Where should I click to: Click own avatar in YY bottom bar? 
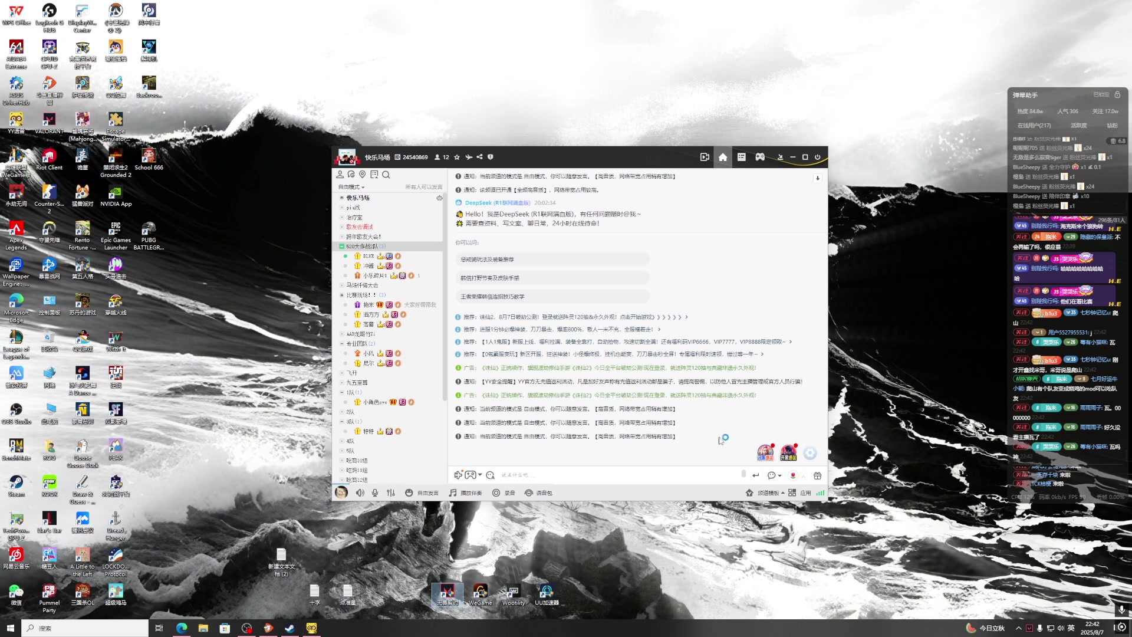(341, 492)
